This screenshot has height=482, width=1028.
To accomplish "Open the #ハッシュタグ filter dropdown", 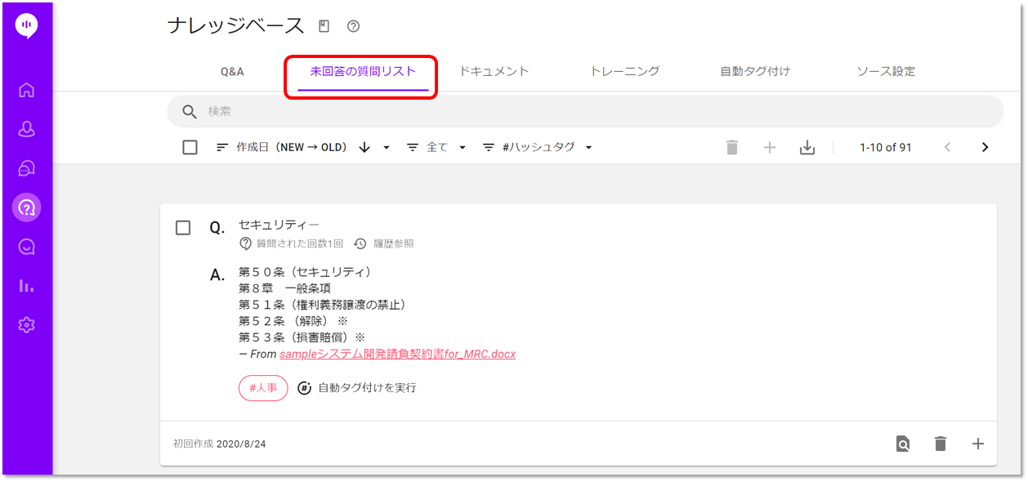I will click(x=588, y=148).
